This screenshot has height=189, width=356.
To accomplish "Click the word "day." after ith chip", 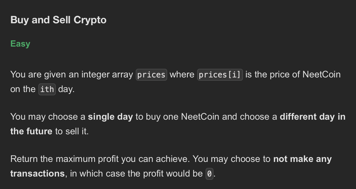I will coord(66,89).
